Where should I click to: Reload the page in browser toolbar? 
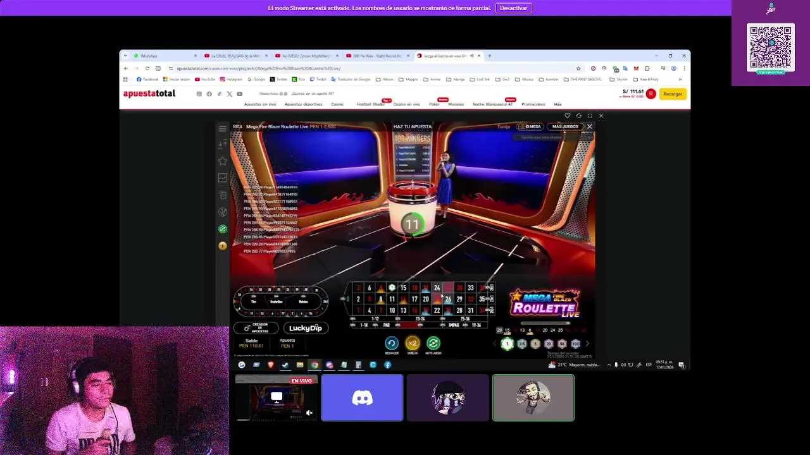[x=147, y=68]
